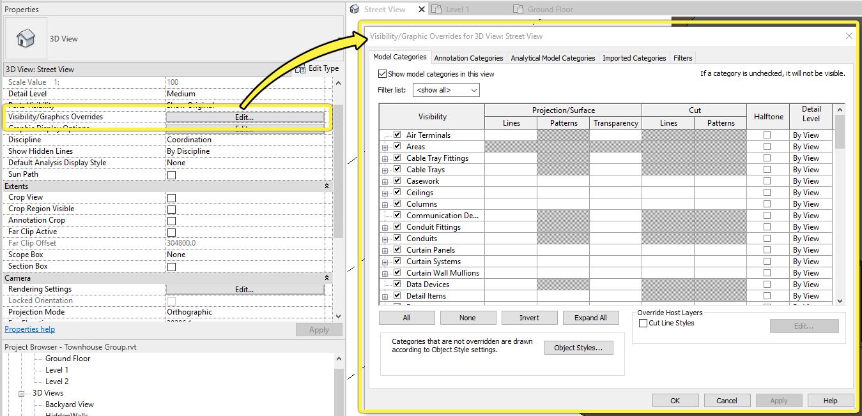Click the Invert button
The height and width of the screenshot is (416, 862).
[x=529, y=317]
